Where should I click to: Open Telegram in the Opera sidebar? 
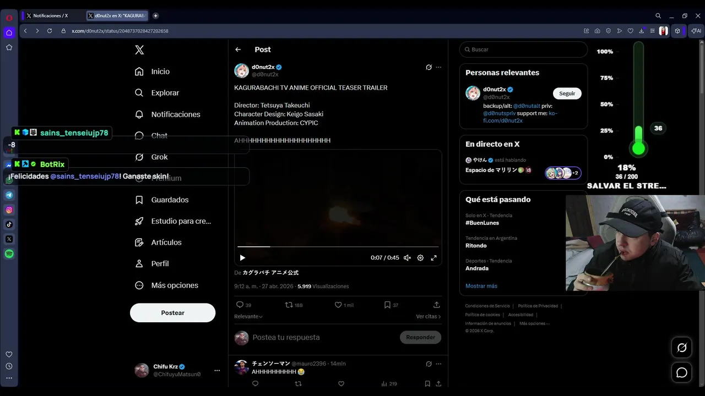tap(9, 195)
